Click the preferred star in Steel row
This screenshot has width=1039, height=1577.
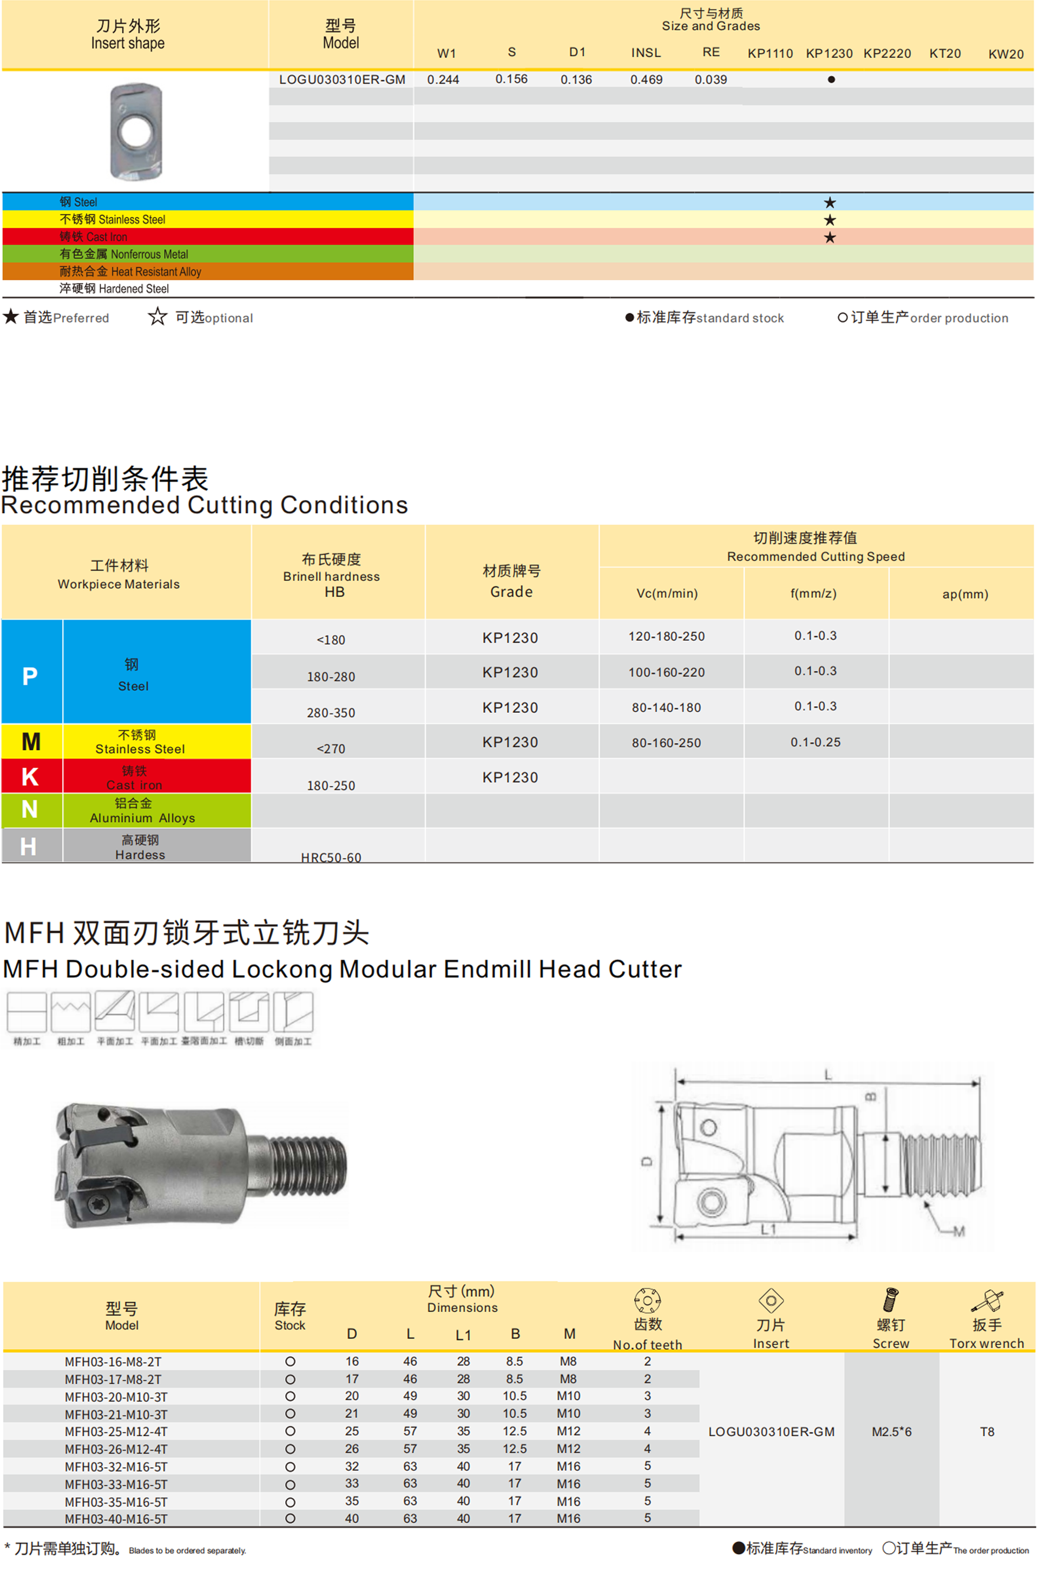point(830,203)
